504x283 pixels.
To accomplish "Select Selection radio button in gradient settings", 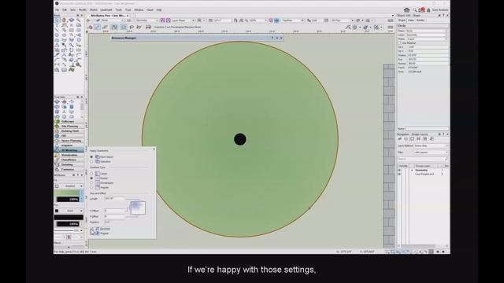I will (91, 162).
